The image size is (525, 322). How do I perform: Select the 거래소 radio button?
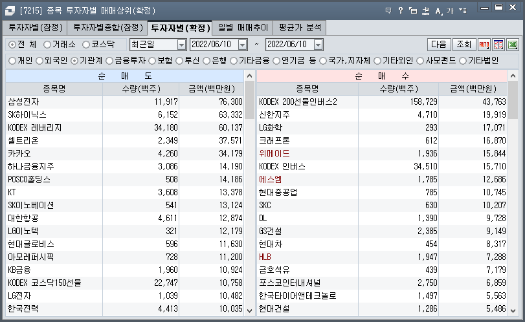point(47,45)
